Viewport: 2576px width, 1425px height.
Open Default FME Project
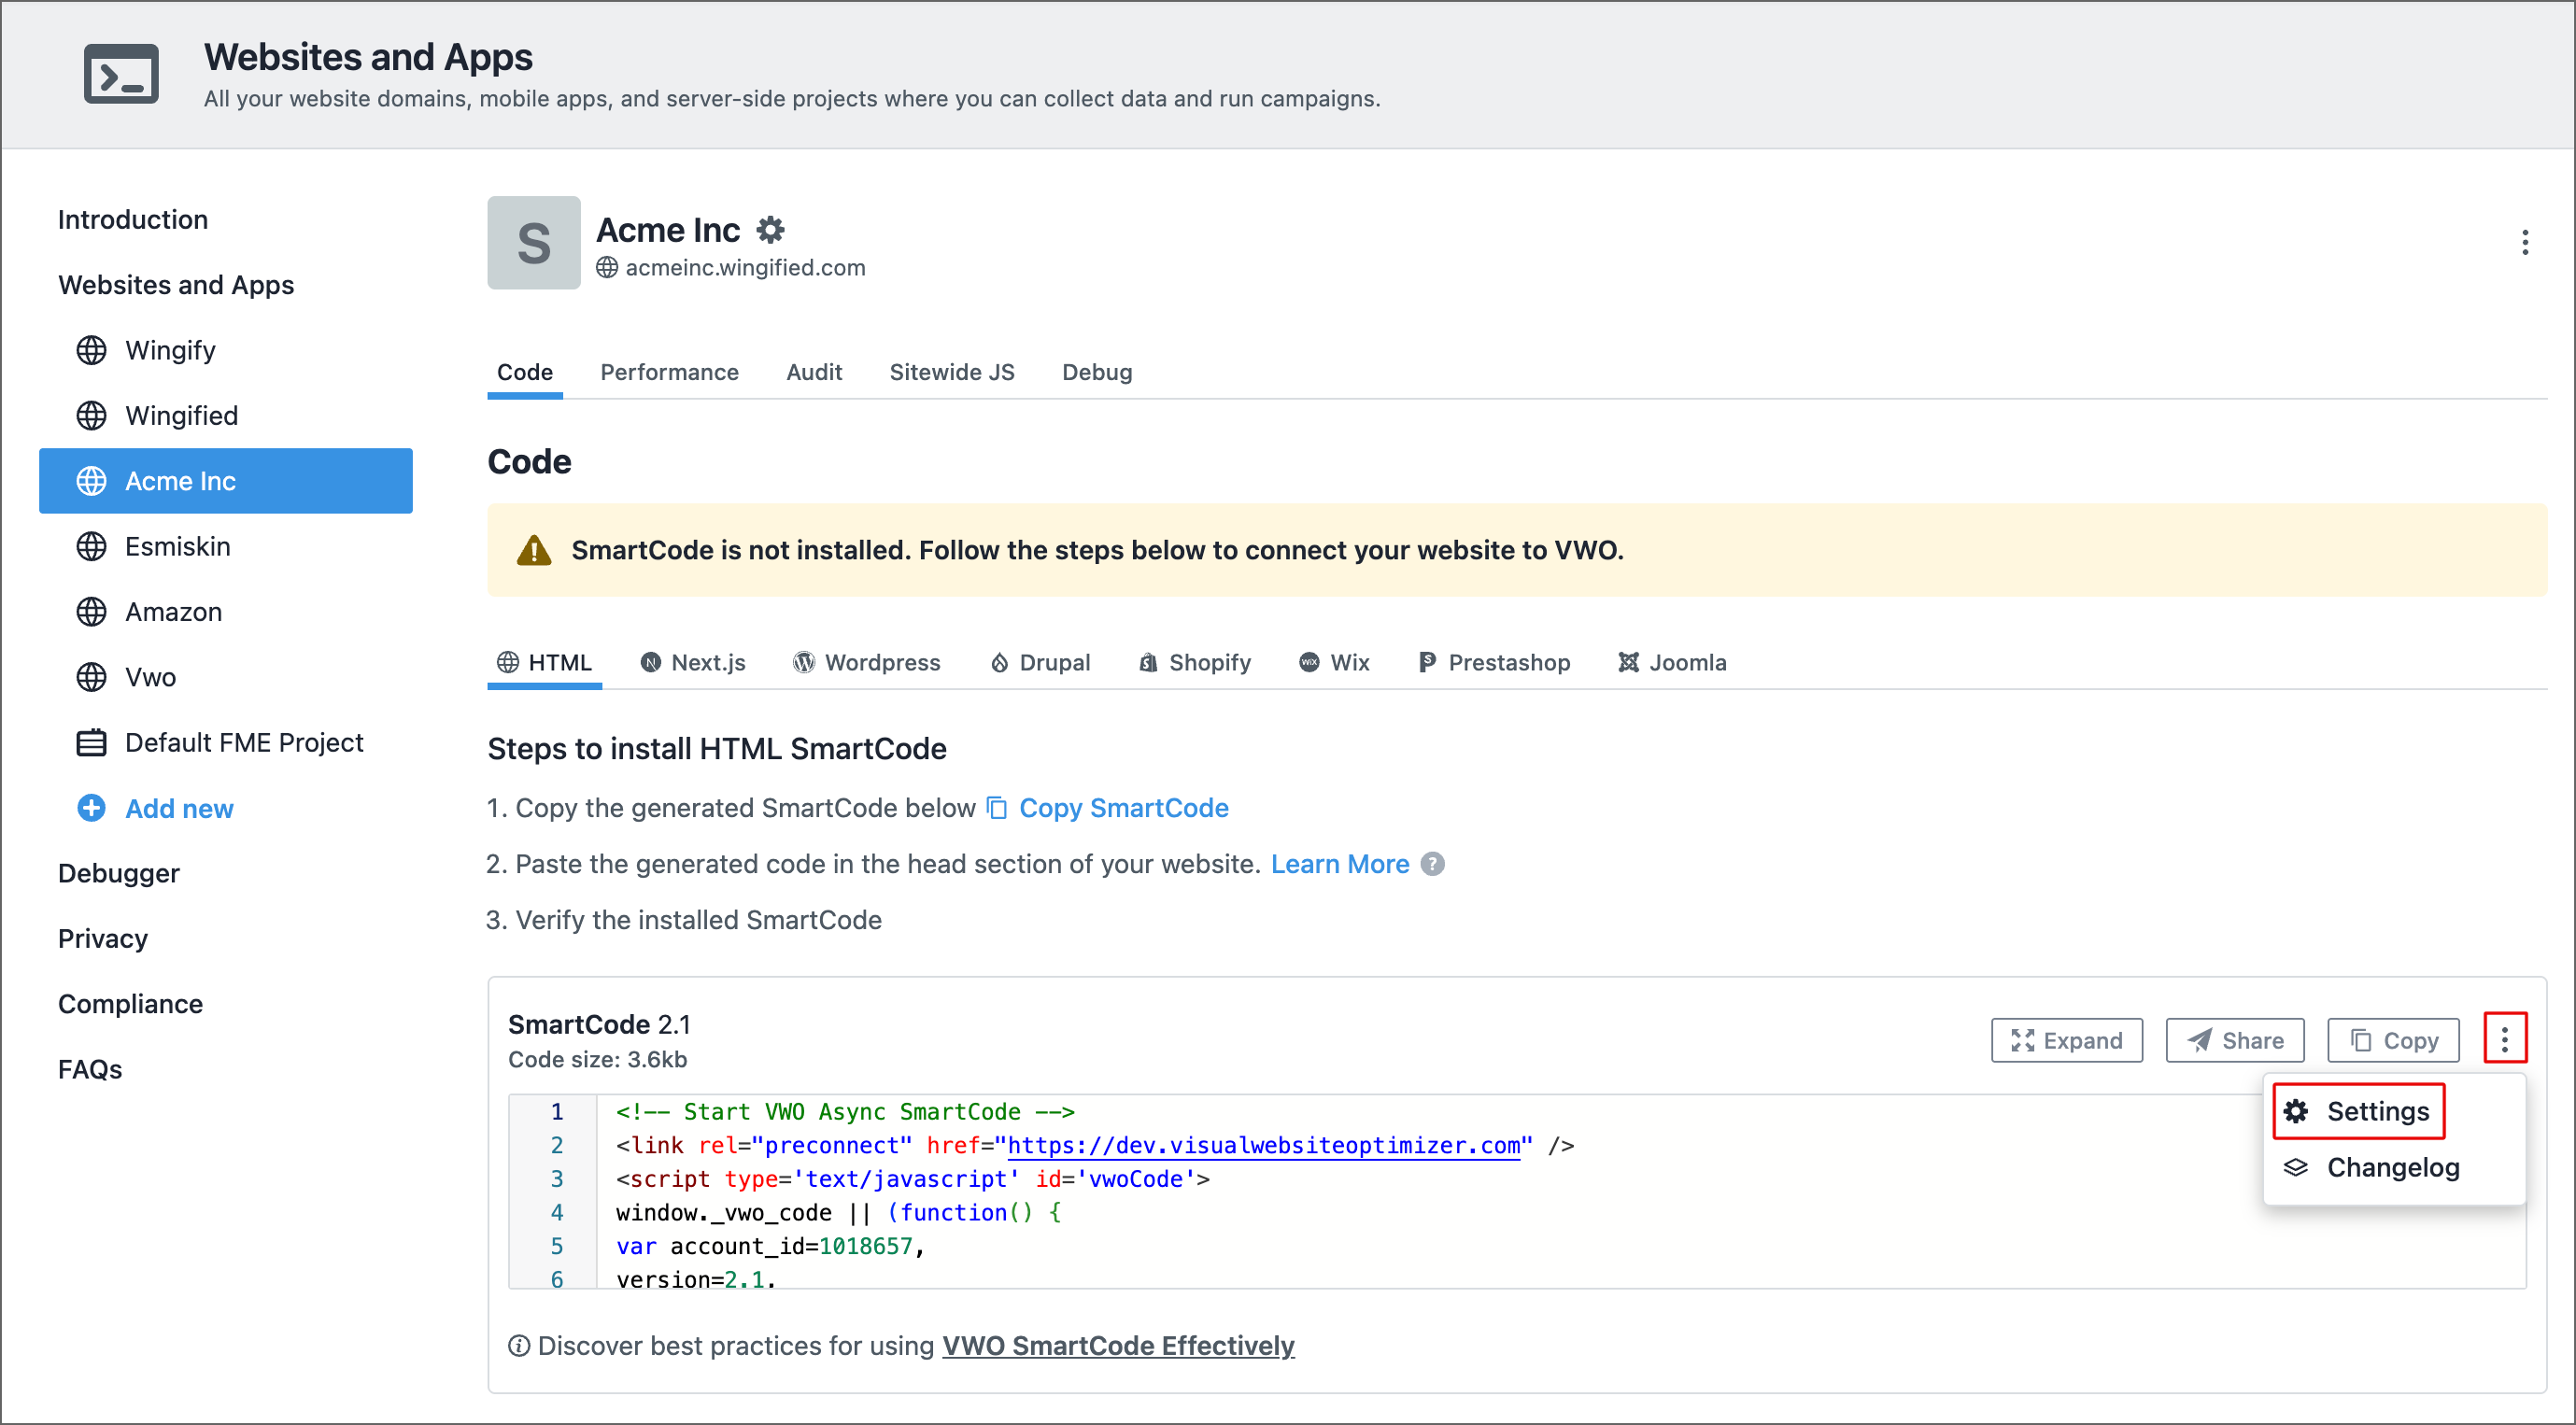(x=226, y=743)
